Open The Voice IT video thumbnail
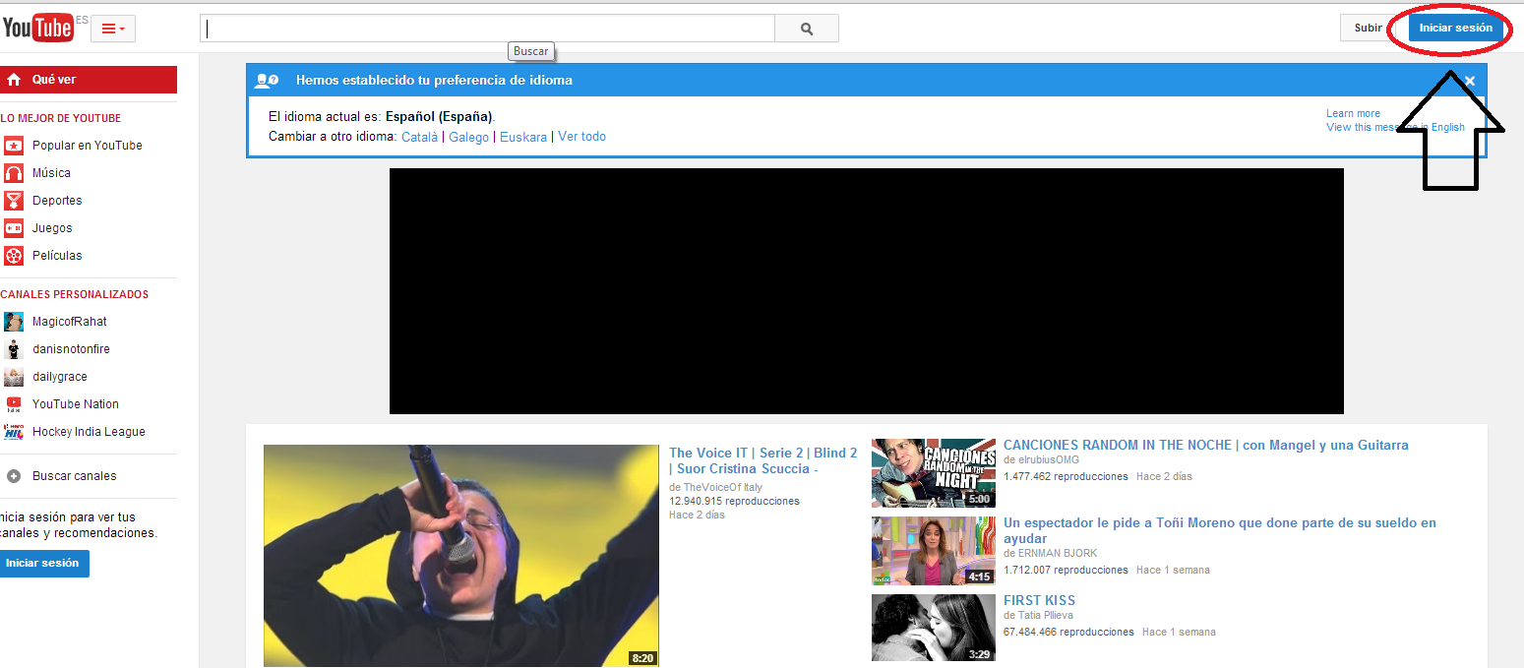The width and height of the screenshot is (1524, 668). pos(461,556)
